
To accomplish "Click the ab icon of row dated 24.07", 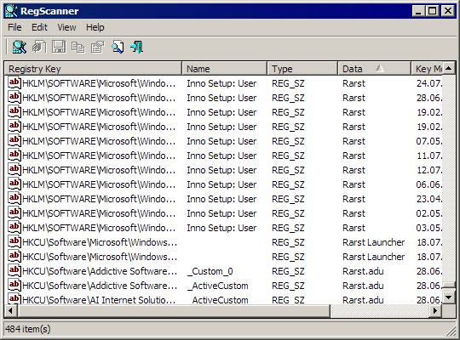I will pos(14,83).
